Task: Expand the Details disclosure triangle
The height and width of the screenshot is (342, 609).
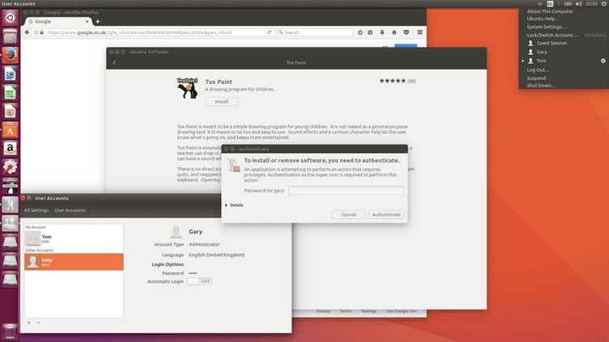Action: (226, 205)
